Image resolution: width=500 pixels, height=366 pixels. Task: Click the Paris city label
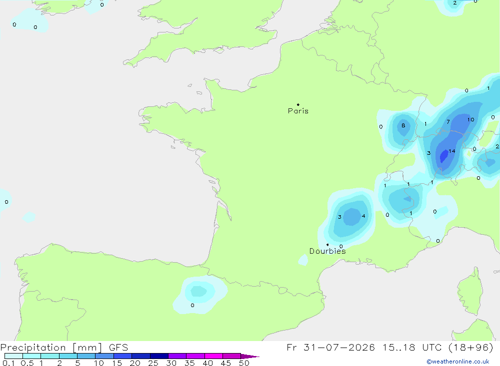click(x=298, y=111)
